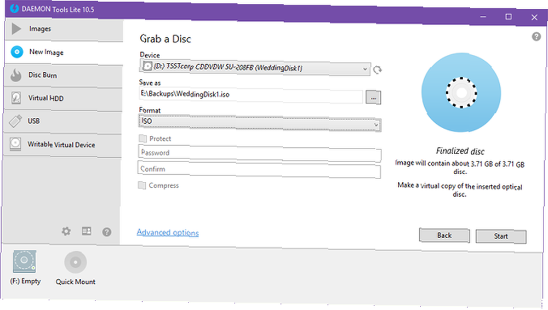This screenshot has width=548, height=310.
Task: Click the blue disc illustration
Action: pos(461,93)
